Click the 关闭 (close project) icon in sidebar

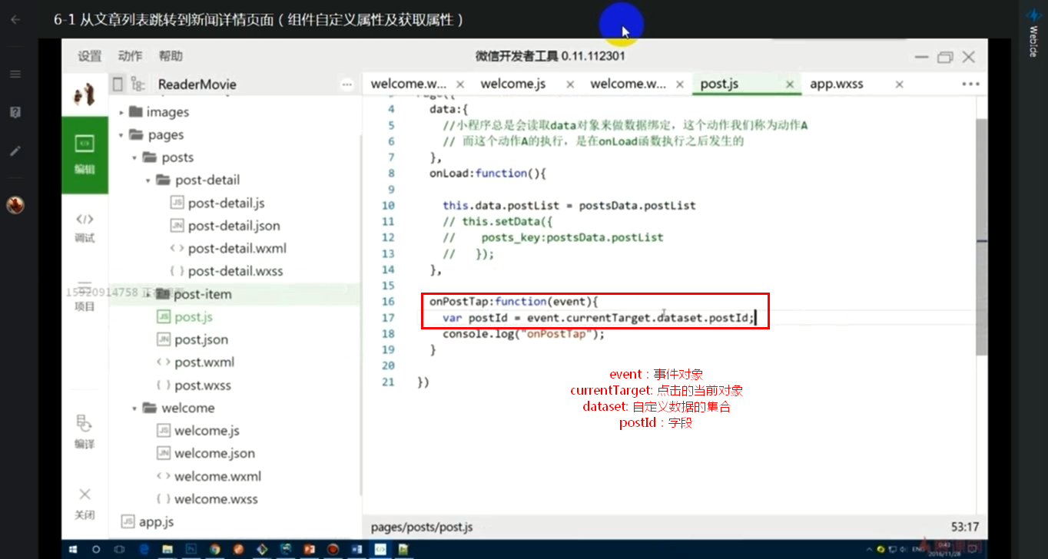85,503
